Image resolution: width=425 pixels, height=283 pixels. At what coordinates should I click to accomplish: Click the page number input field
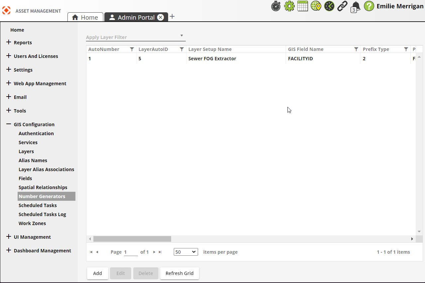coord(131,252)
